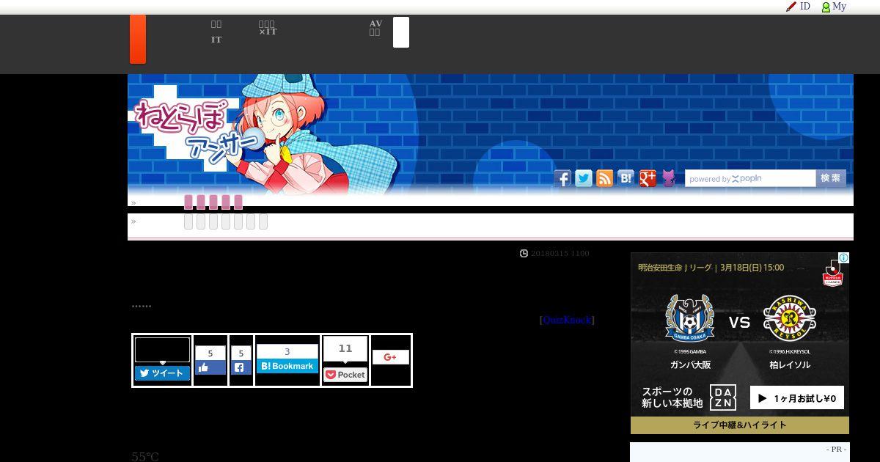The height and width of the screenshot is (462, 880).
Task: Click the Gamba Osaka crest in the ad
Action: (x=690, y=318)
